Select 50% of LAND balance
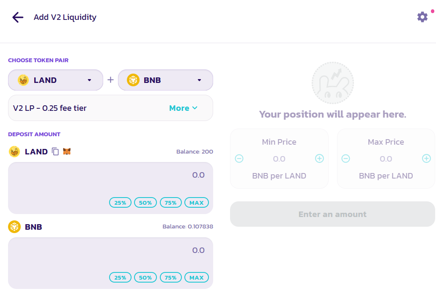Viewport: 436px width, 294px height. click(145, 203)
